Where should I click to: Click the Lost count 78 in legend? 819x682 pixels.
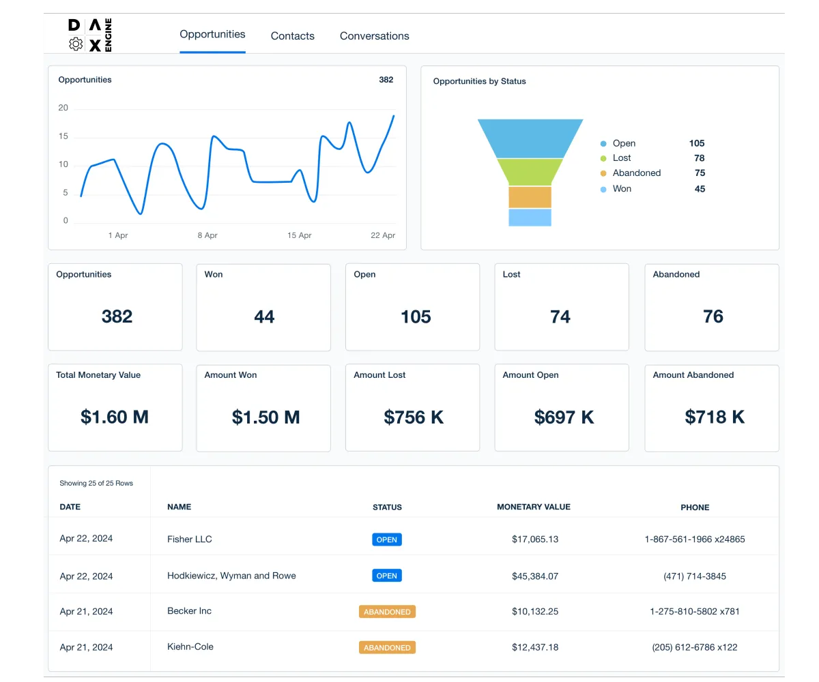(x=700, y=158)
